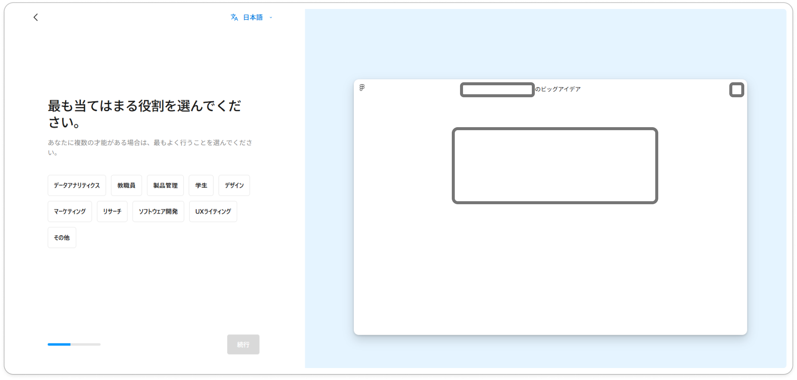
Task: Select the 教職員 role option
Action: click(126, 186)
